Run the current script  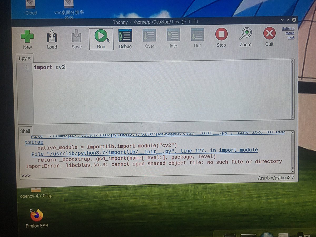pyautogui.click(x=101, y=39)
